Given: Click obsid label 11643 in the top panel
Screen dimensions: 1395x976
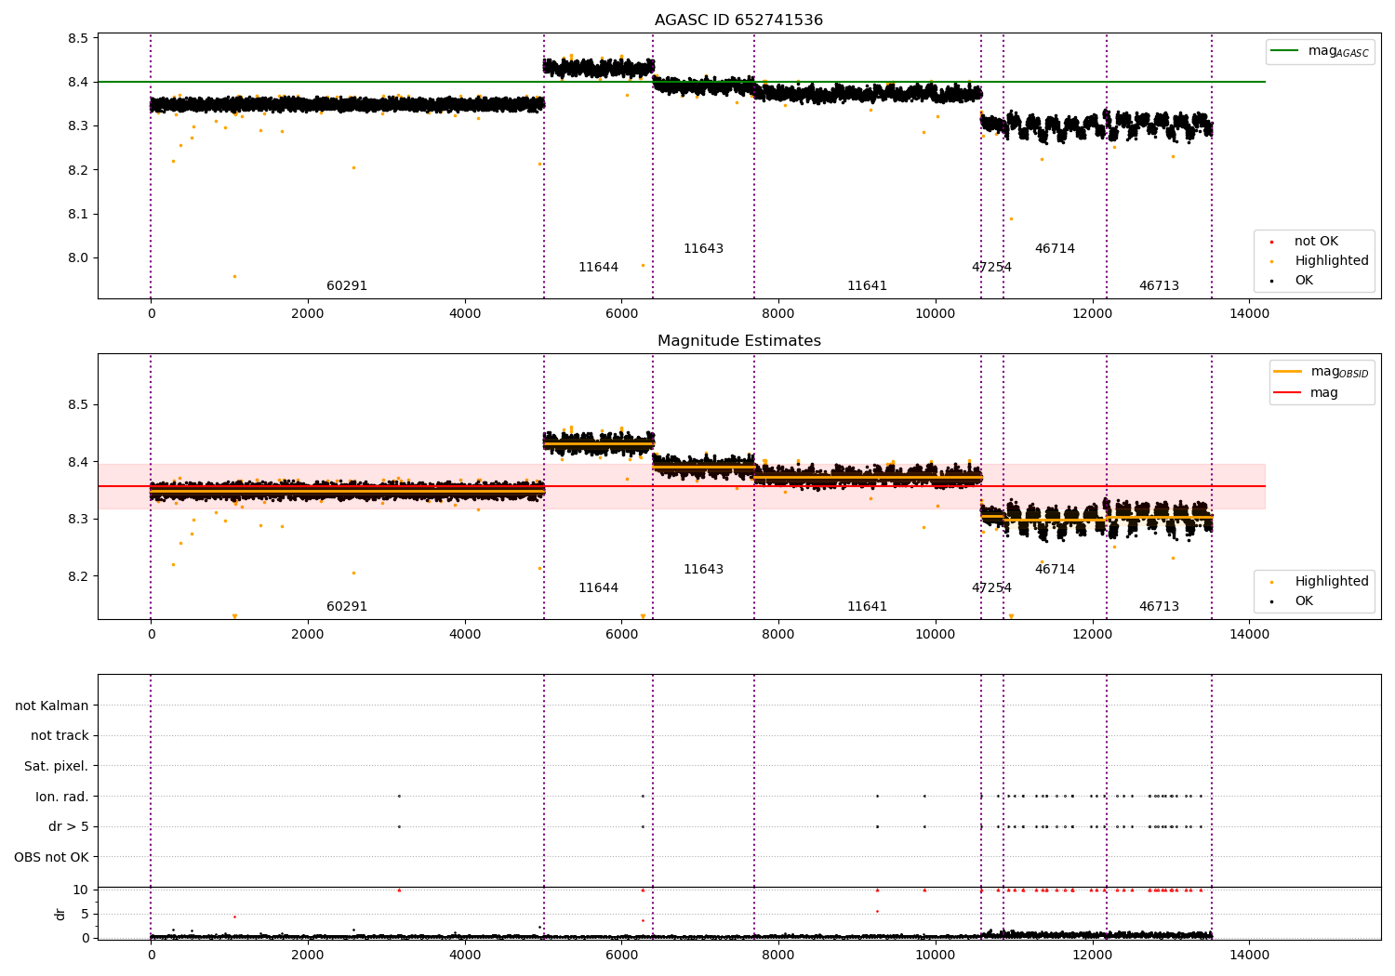Looking at the screenshot, I should (703, 249).
